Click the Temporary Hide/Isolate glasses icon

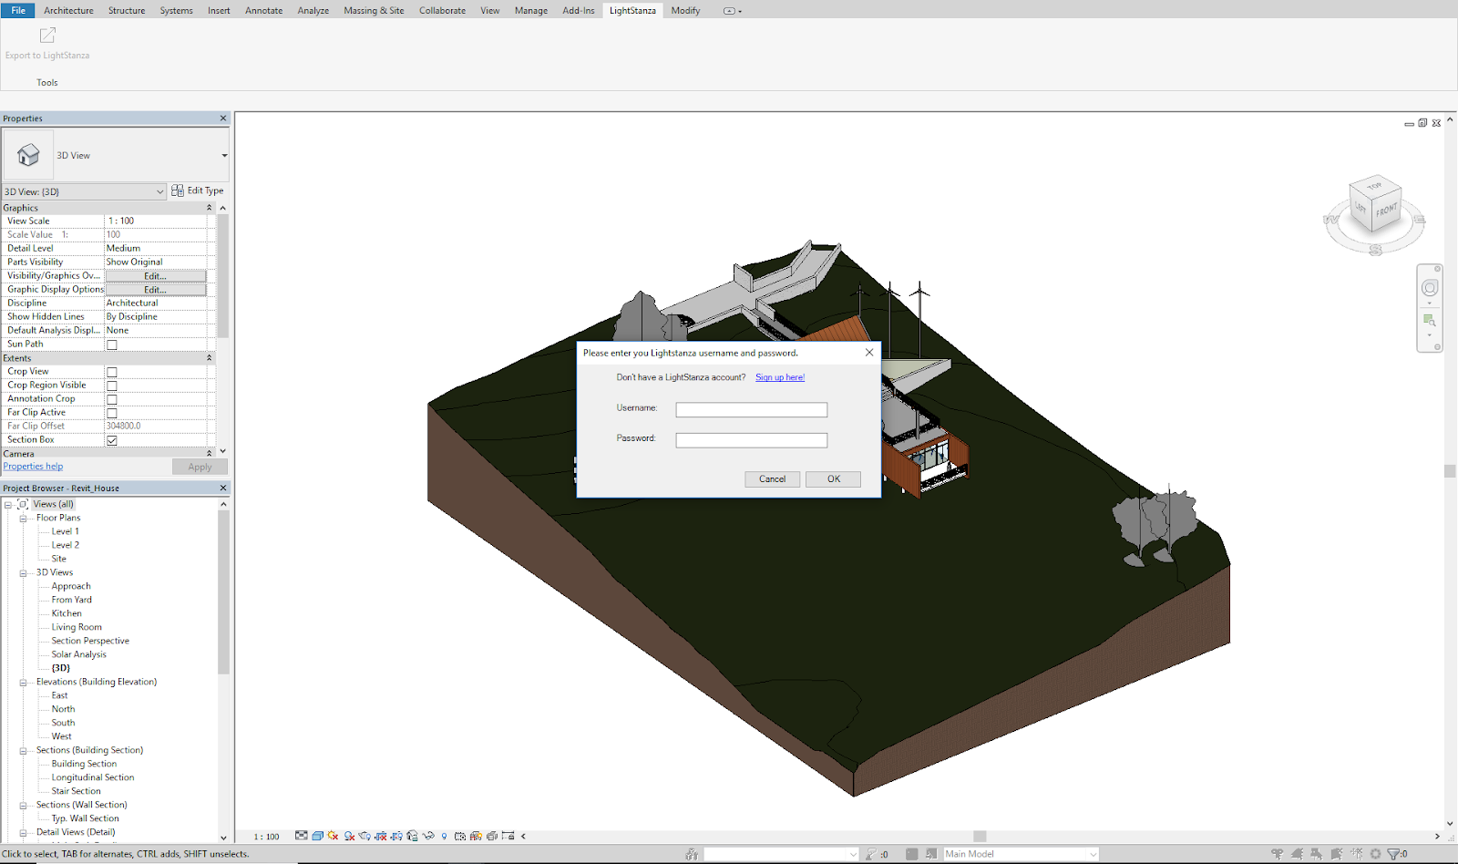tap(428, 836)
